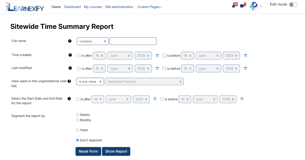Open report end date month dropdown
This screenshot has height=160, width=305.
point(205,99)
